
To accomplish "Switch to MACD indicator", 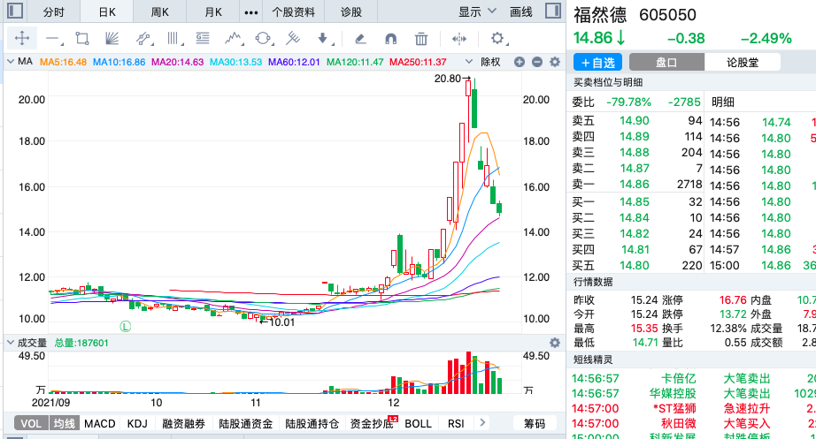I will pyautogui.click(x=99, y=423).
